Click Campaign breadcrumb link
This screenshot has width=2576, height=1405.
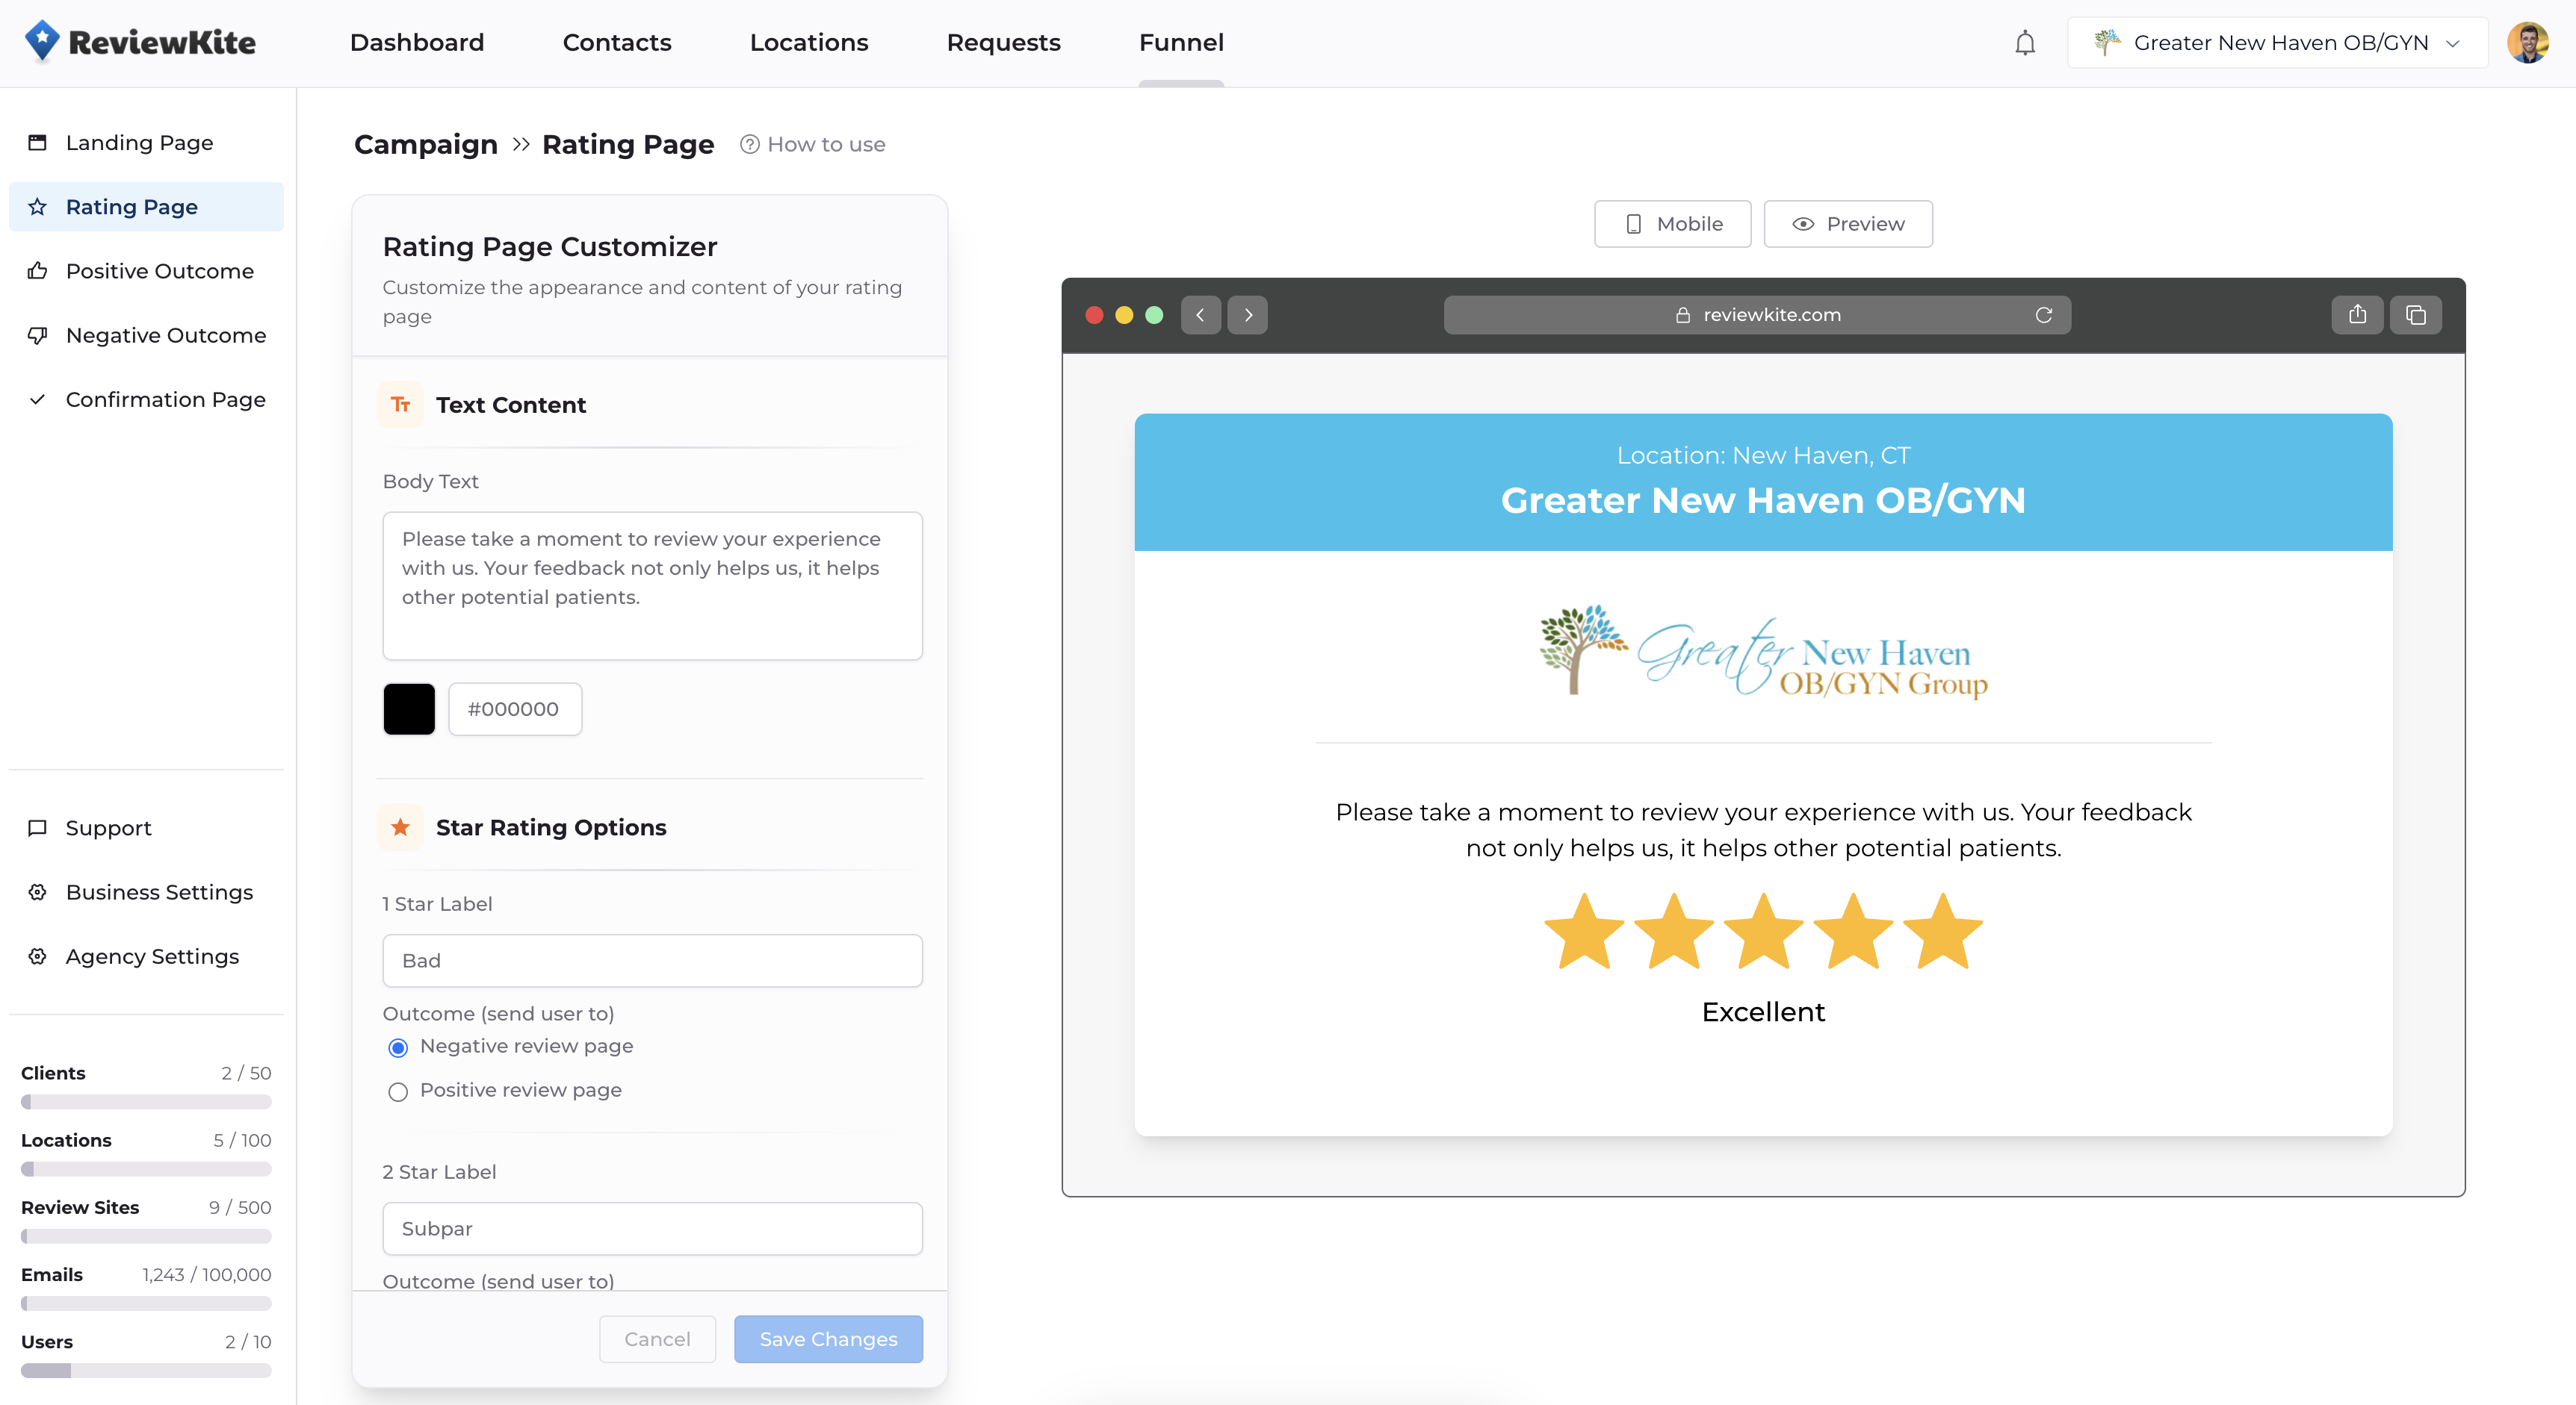(x=426, y=145)
